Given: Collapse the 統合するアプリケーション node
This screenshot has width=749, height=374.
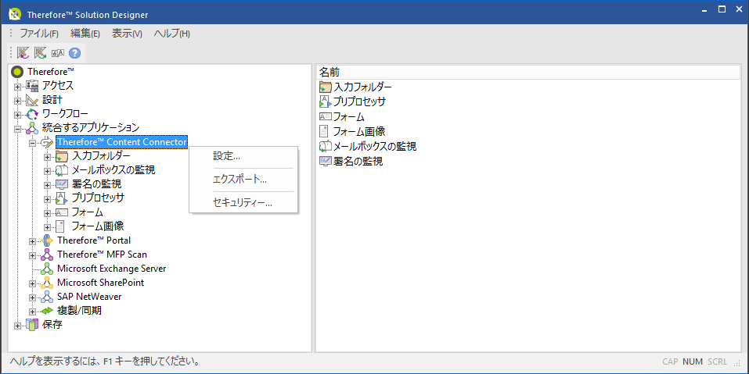Looking at the screenshot, I should click(x=18, y=129).
